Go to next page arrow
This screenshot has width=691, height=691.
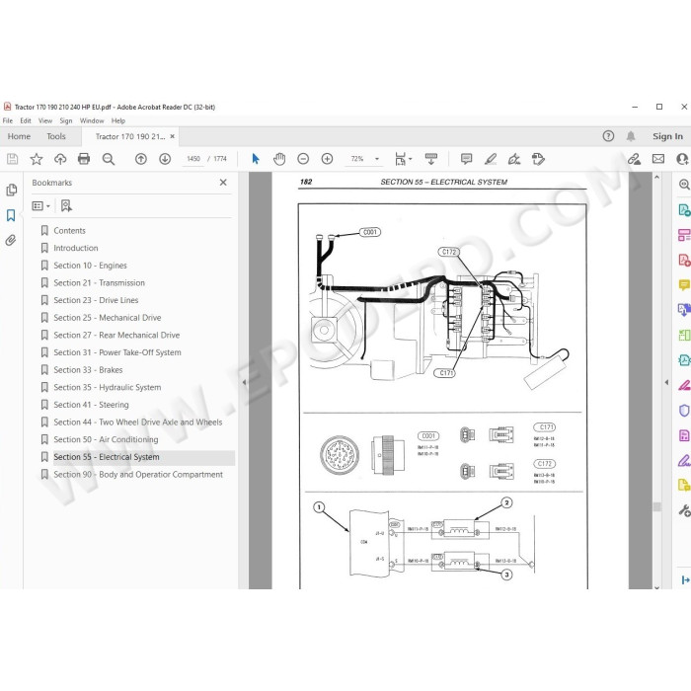[x=165, y=159]
